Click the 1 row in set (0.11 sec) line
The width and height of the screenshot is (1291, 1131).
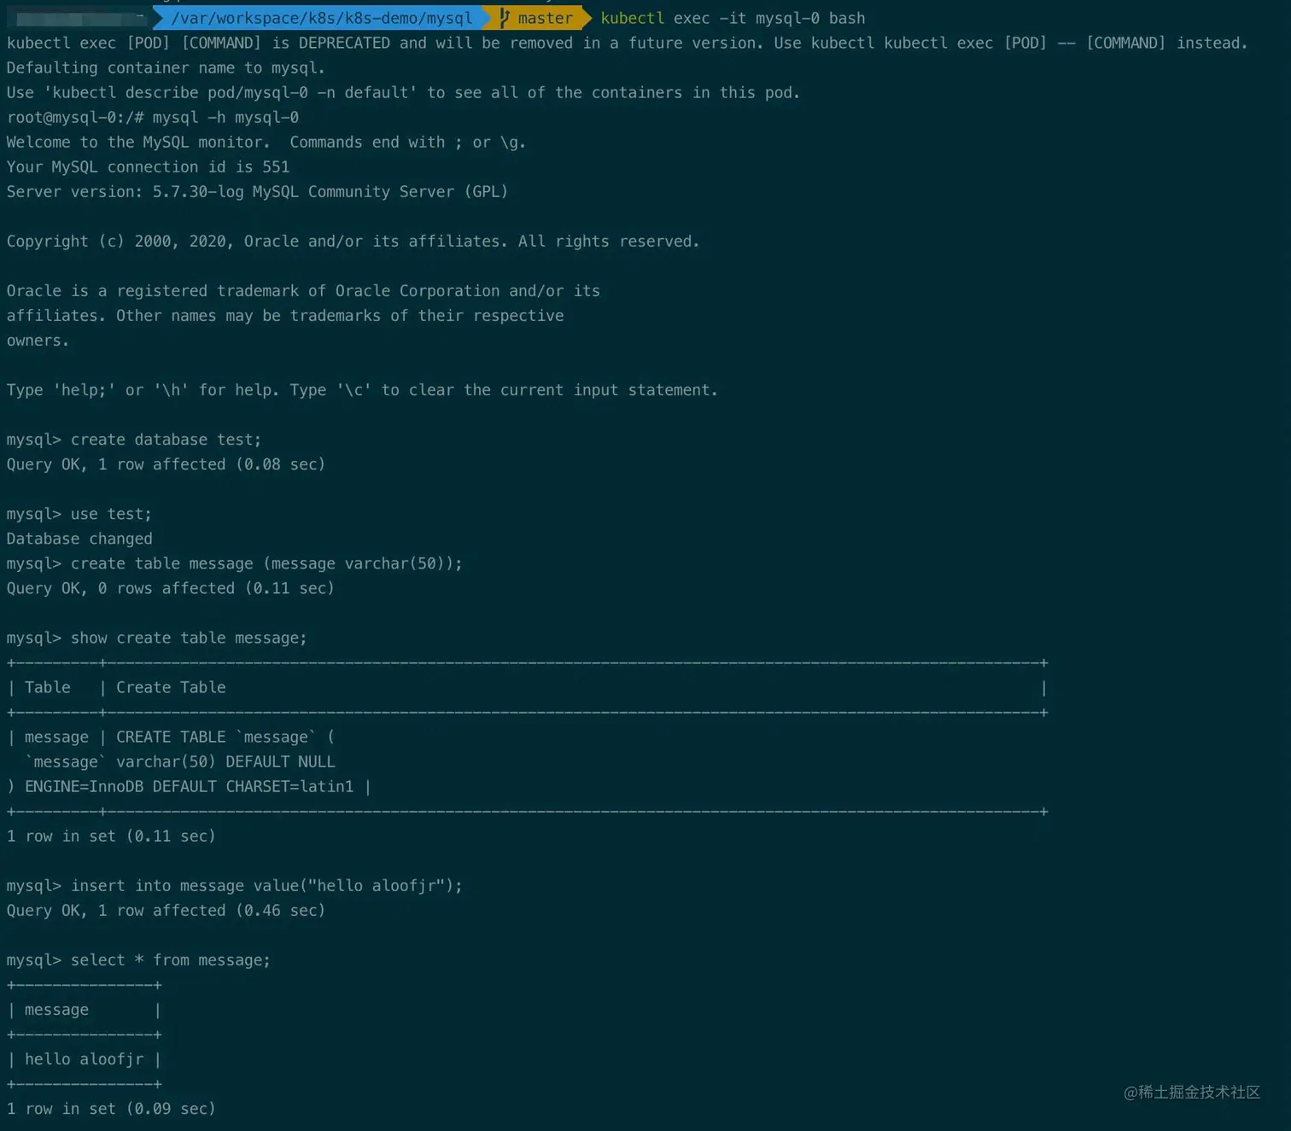pos(111,835)
